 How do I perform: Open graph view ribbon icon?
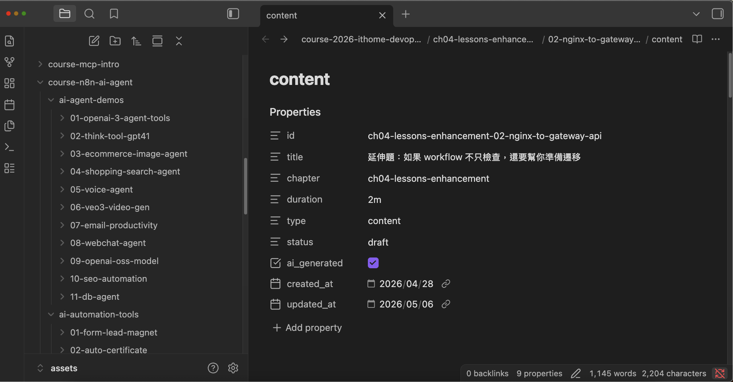(10, 62)
